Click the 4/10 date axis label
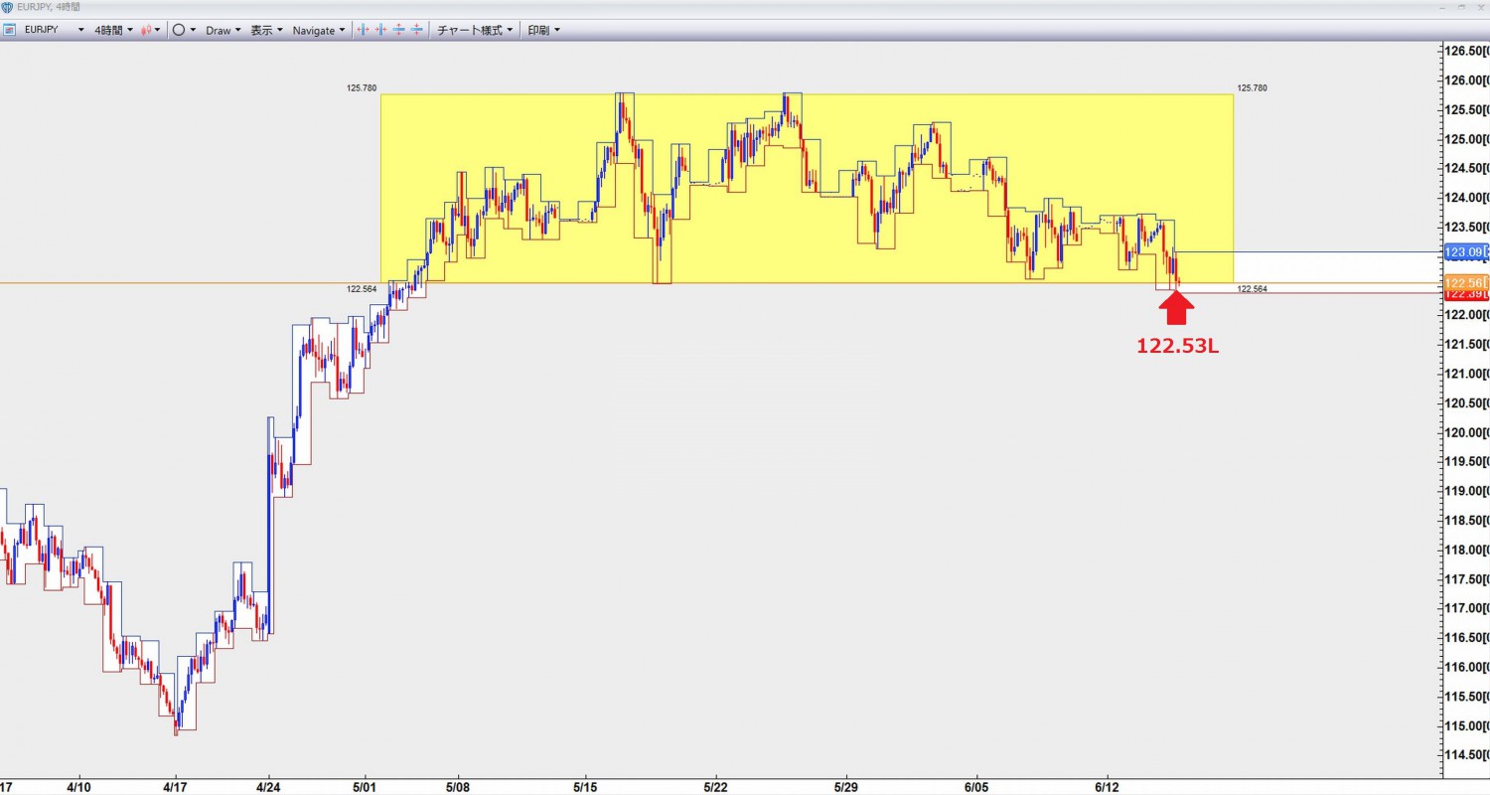The image size is (1490, 795). 79,787
